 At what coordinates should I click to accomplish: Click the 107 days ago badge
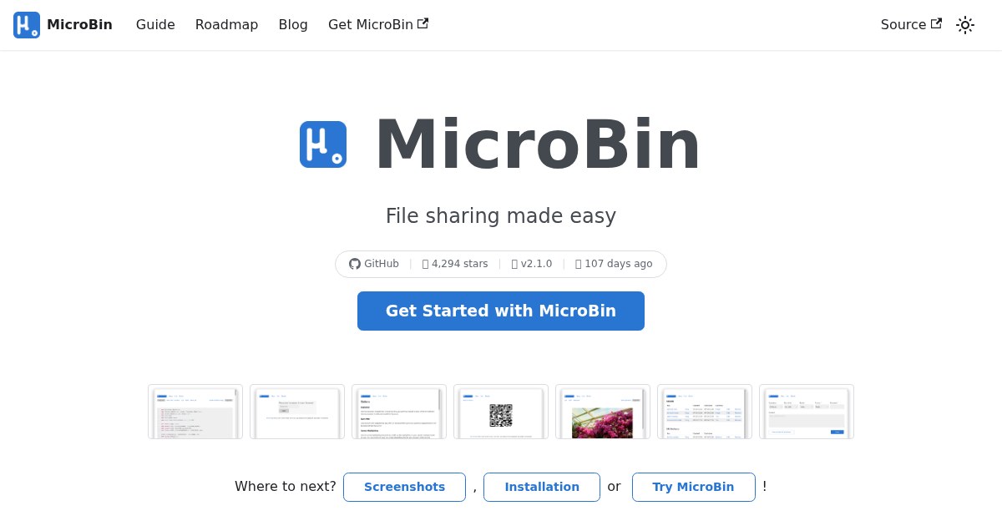614,264
